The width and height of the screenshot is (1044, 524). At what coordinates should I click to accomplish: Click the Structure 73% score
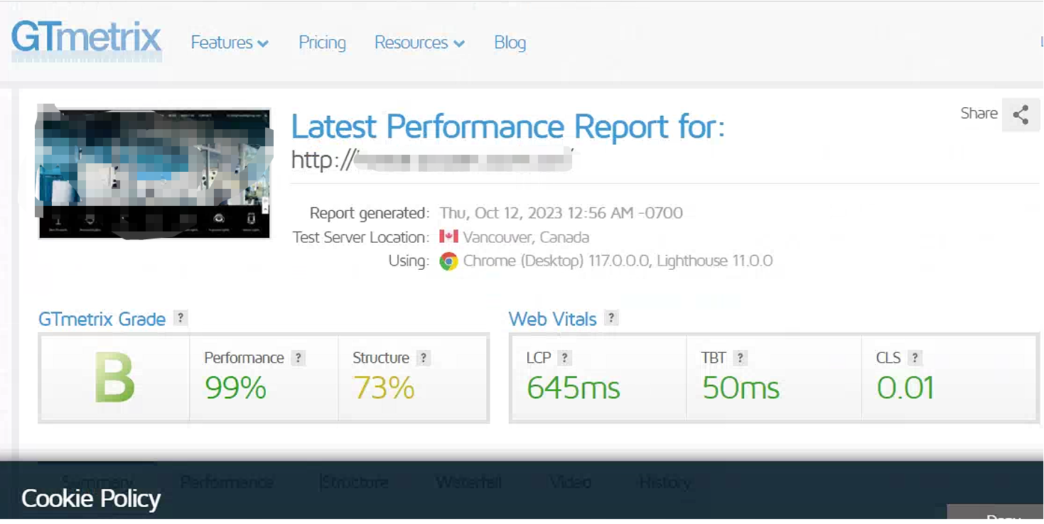click(384, 388)
